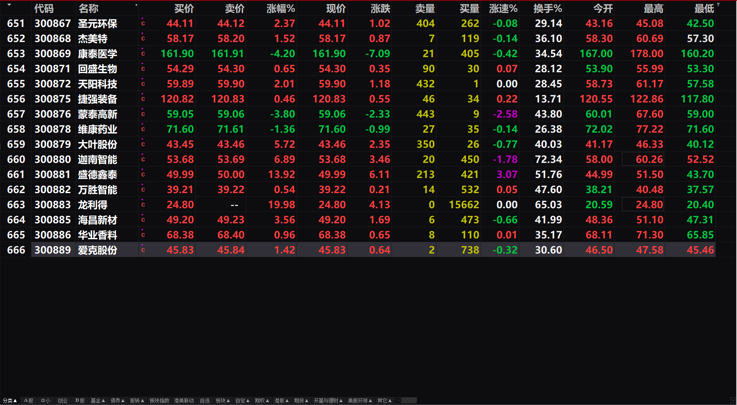This screenshot has height=405, width=737.
Task: Expand the 期权 menu
Action: click(262, 401)
